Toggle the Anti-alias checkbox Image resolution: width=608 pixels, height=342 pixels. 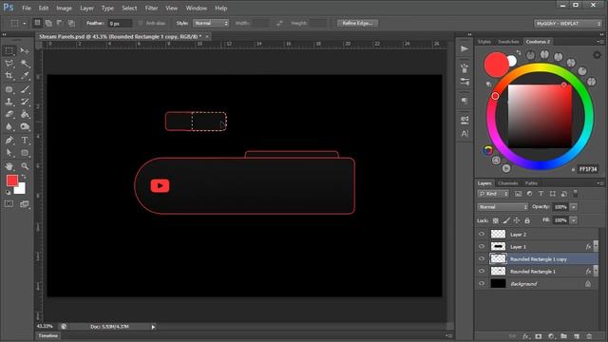pyautogui.click(x=141, y=23)
